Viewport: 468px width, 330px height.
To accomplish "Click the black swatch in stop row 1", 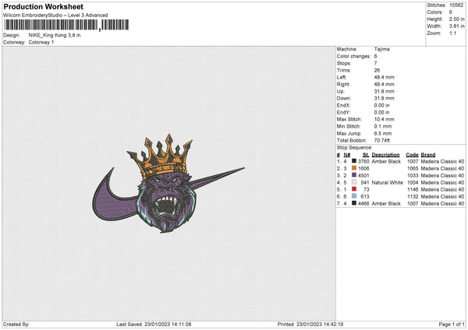I will (x=354, y=161).
